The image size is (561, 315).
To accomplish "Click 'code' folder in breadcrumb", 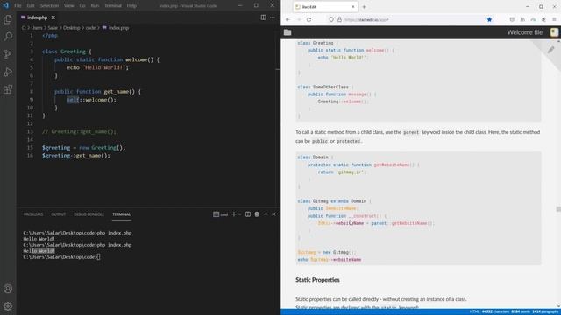I will pos(90,27).
